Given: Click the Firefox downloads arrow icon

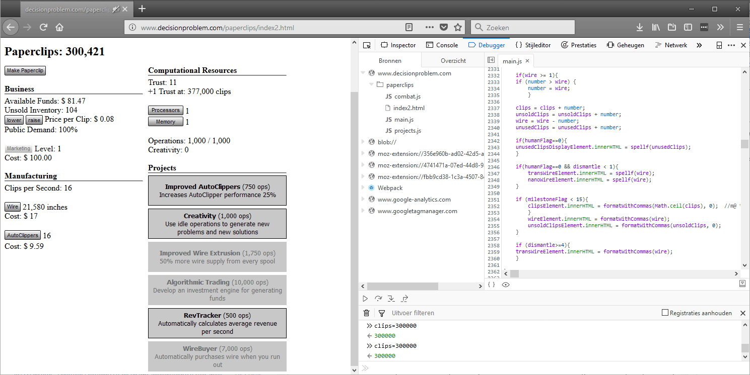Looking at the screenshot, I should pos(640,27).
